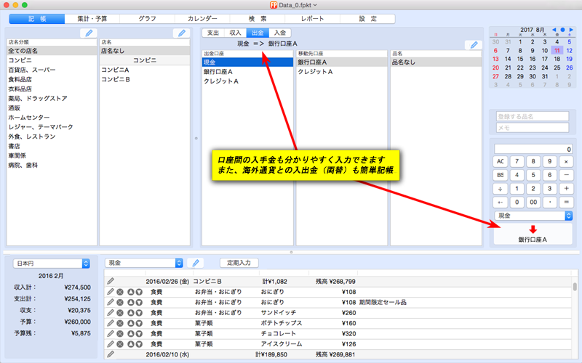The height and width of the screenshot is (363, 582).
Task: Register the transfer with the 銀行口座A button
Action: (533, 234)
